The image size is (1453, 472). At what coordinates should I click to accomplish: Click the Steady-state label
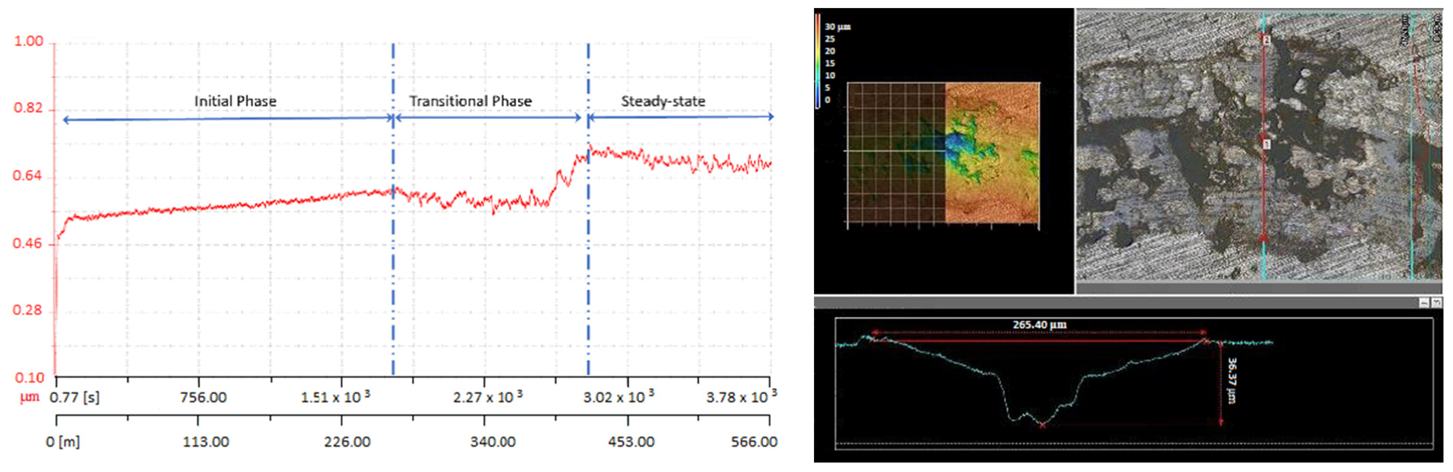(x=663, y=101)
